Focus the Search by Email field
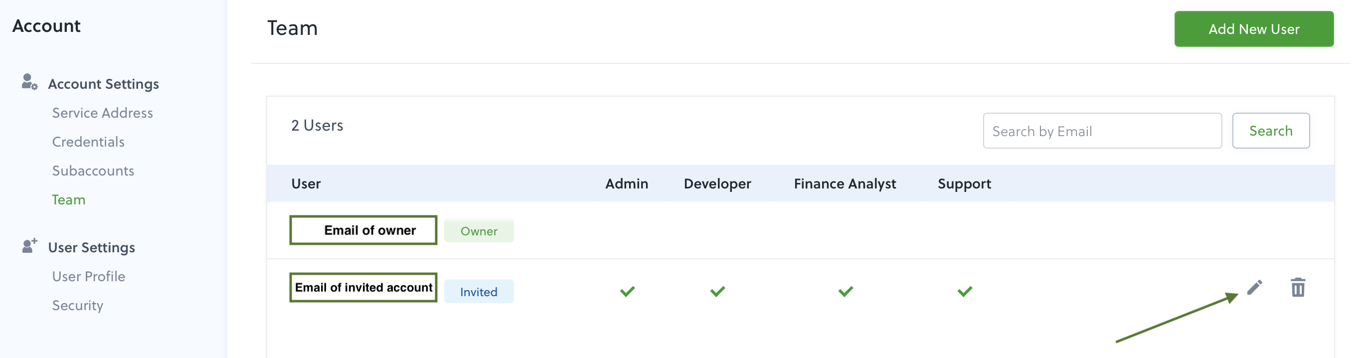The width and height of the screenshot is (1362, 358). [x=1102, y=131]
